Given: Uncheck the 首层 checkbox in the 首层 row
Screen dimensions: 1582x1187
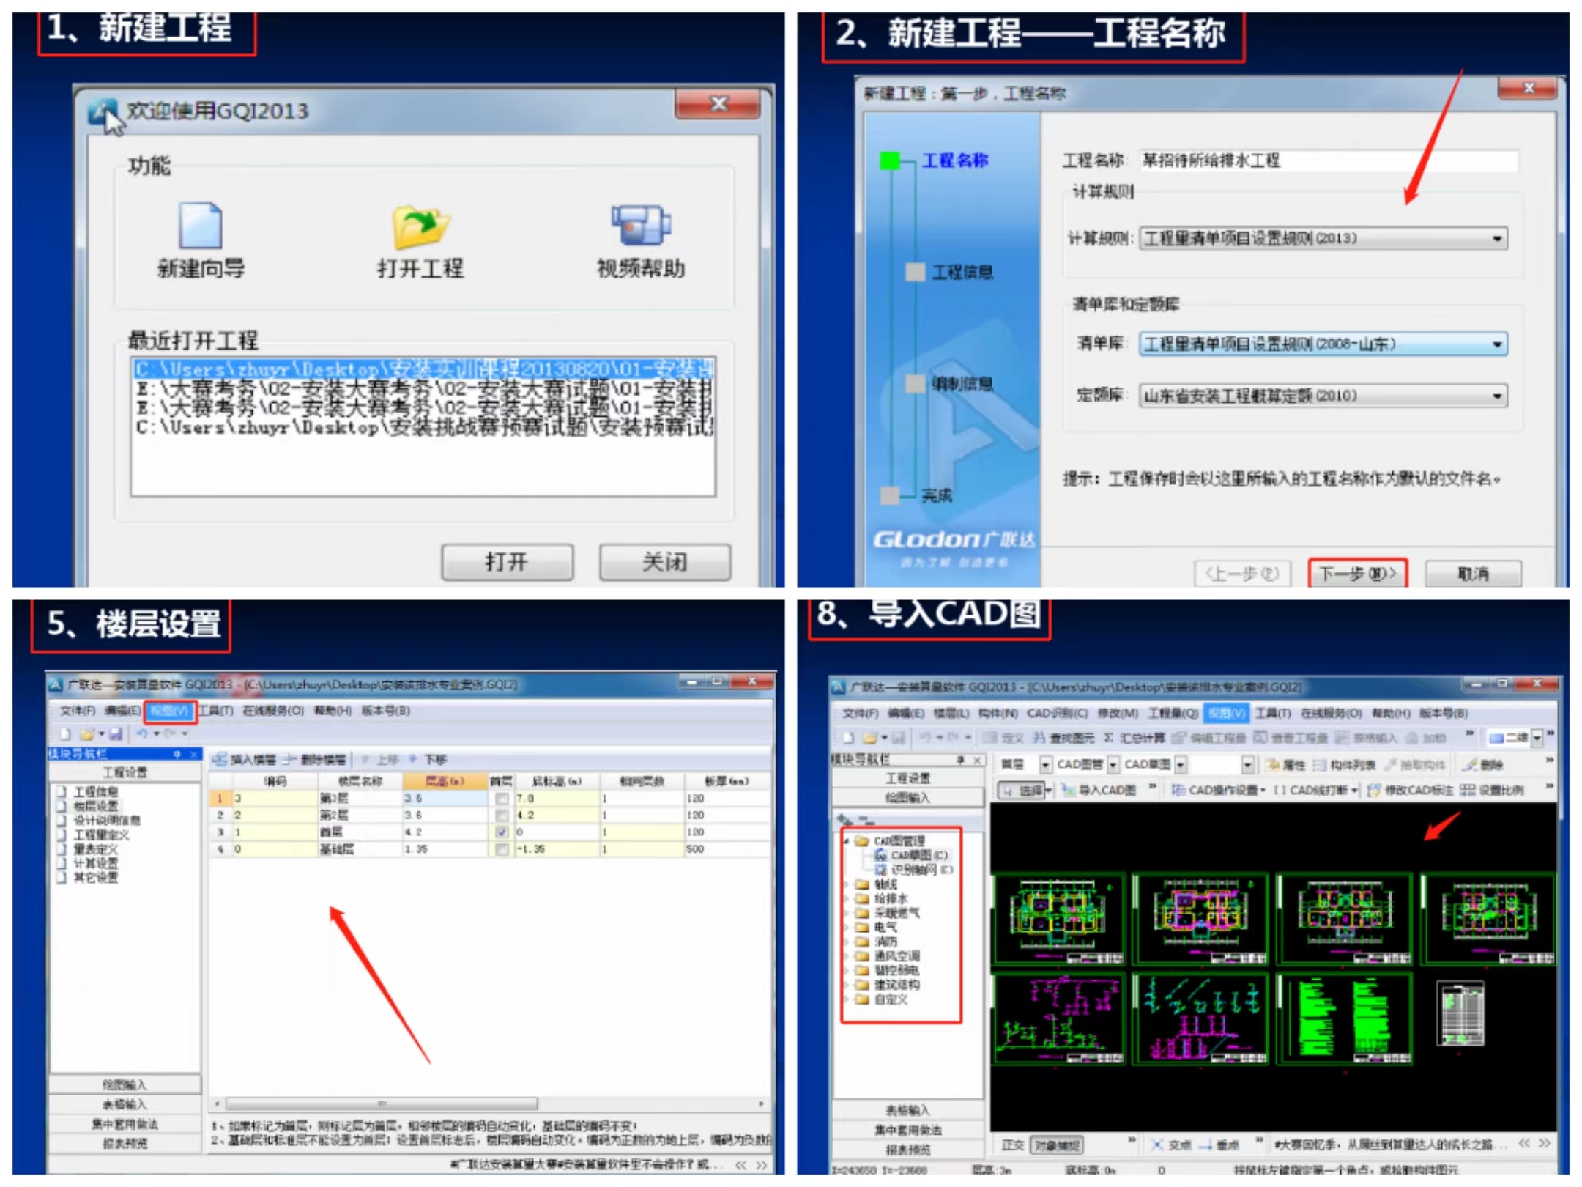Looking at the screenshot, I should [x=502, y=832].
